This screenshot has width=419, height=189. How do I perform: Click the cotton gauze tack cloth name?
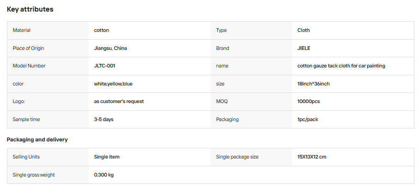pos(341,66)
